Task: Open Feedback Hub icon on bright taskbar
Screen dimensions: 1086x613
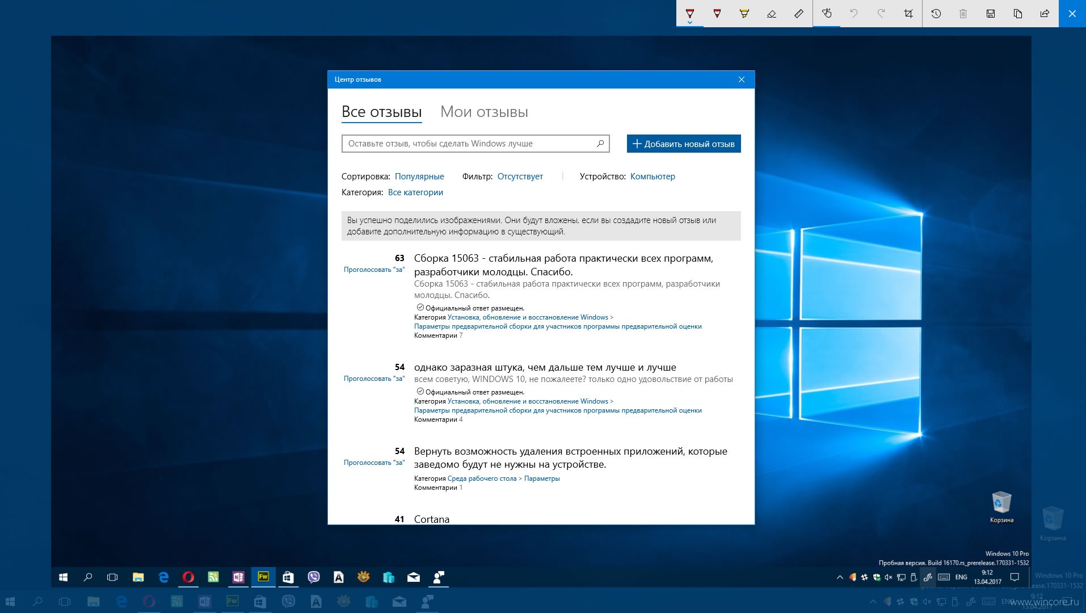Action: click(x=439, y=577)
